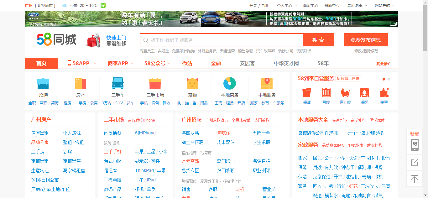Screen dimensions: 428x198
Task: Open the 二手车 car icon
Action: [118, 83]
